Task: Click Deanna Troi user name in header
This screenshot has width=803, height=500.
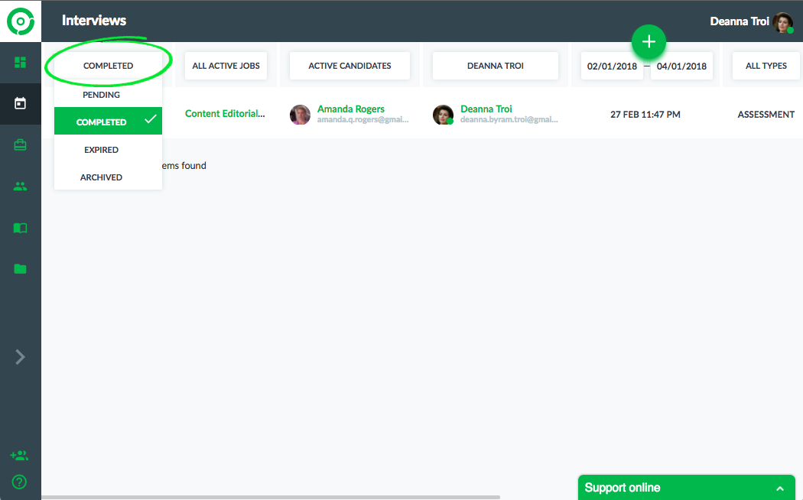Action: point(739,21)
